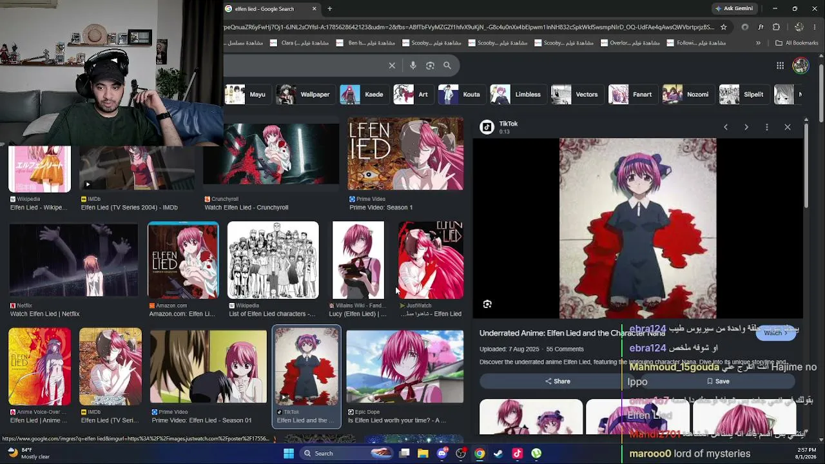This screenshot has width=825, height=464.
Task: Expand the hidden bookmarks overflow chevron
Action: pyautogui.click(x=758, y=43)
